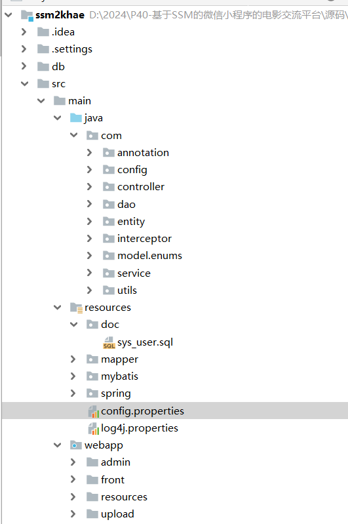The width and height of the screenshot is (348, 524).
Task: Click the blue java source folder icon
Action: point(76,117)
